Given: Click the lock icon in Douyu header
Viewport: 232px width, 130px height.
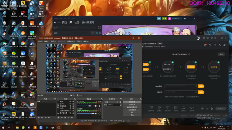Looking at the screenshot, I should click(210, 45).
